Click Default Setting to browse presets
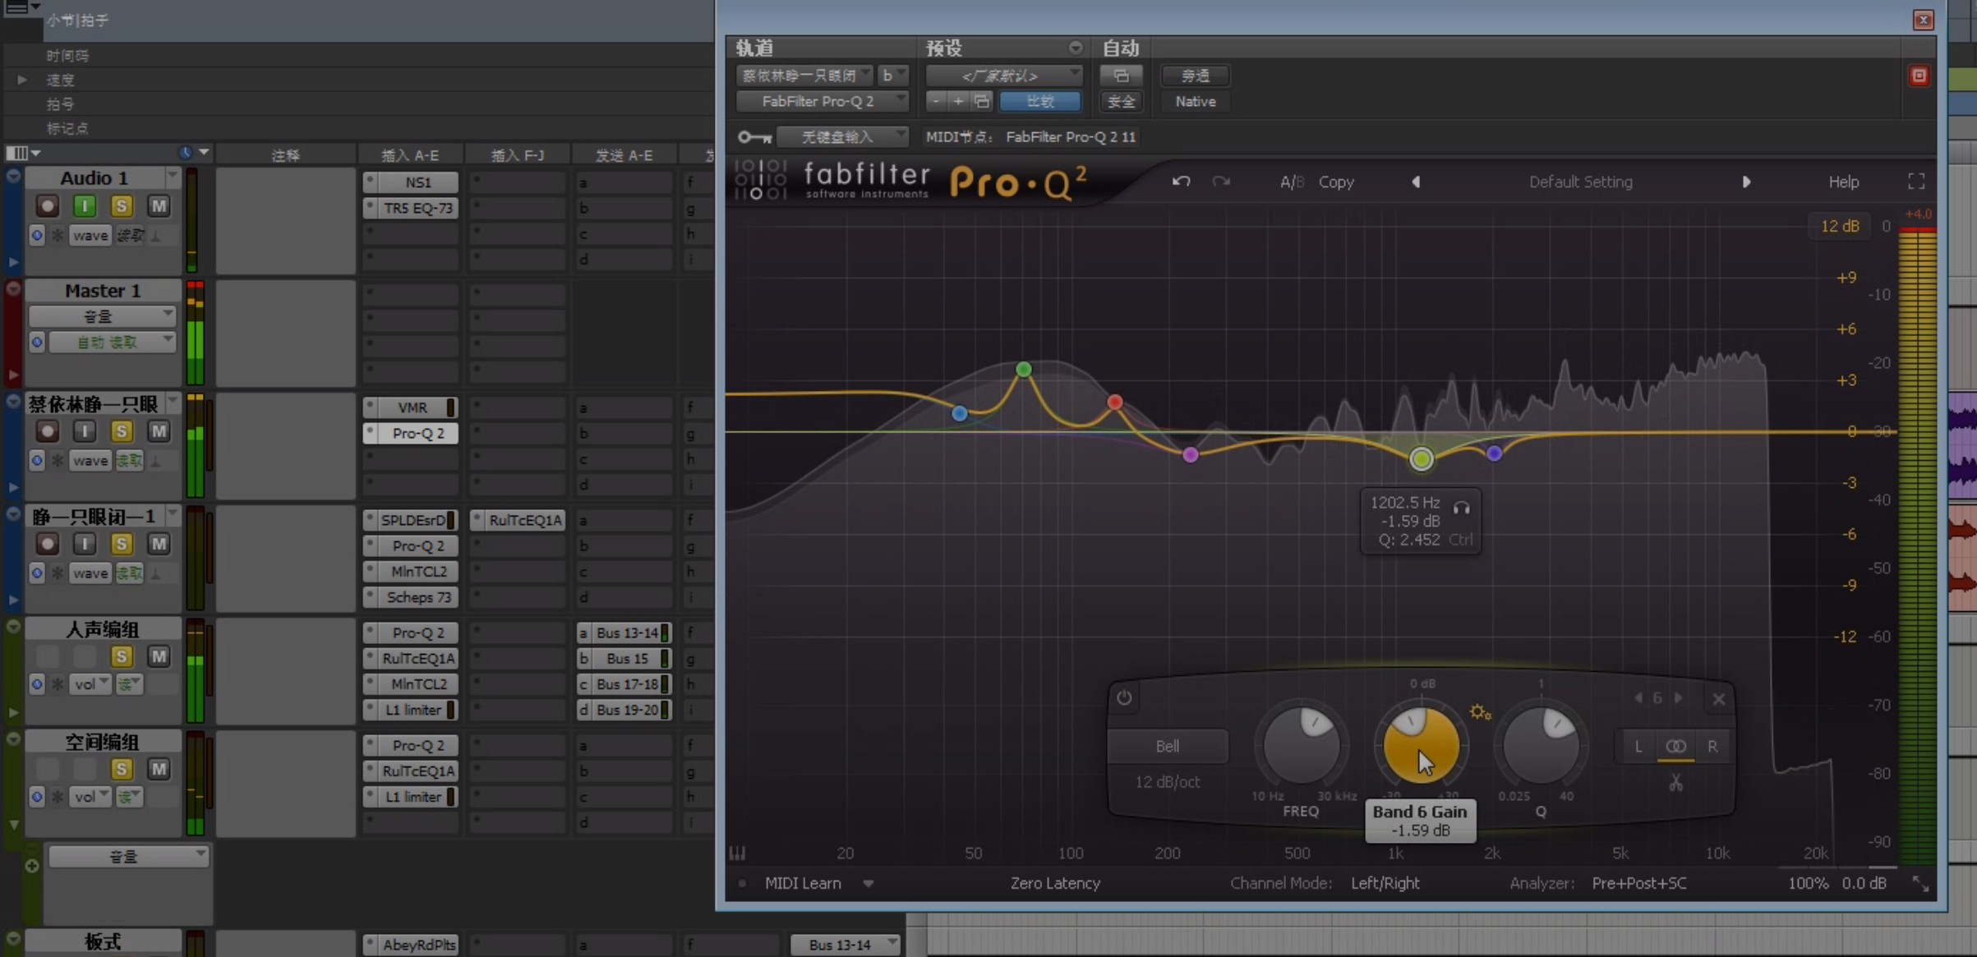 click(1579, 182)
